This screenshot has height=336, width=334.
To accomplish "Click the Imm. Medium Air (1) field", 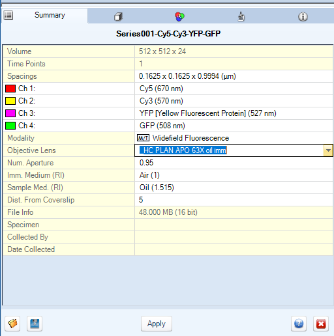I will 234,175.
